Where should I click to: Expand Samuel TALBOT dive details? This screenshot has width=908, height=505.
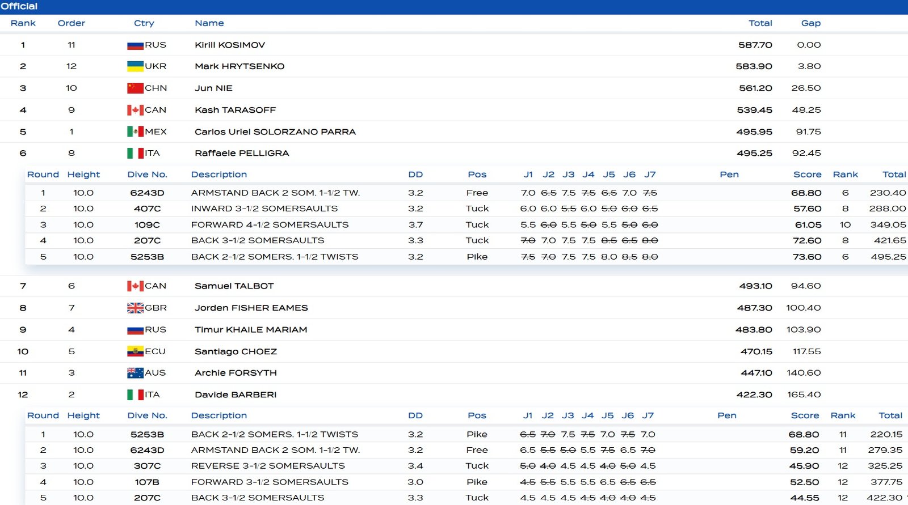(454, 286)
